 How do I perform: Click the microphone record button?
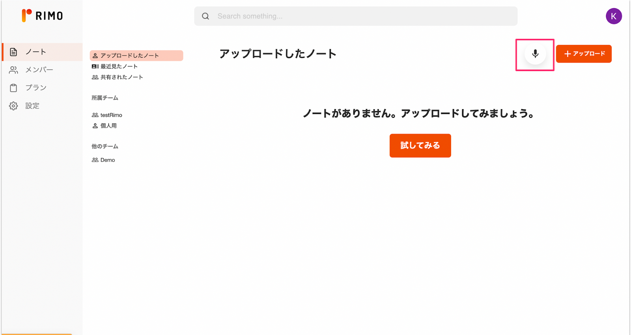pyautogui.click(x=535, y=54)
